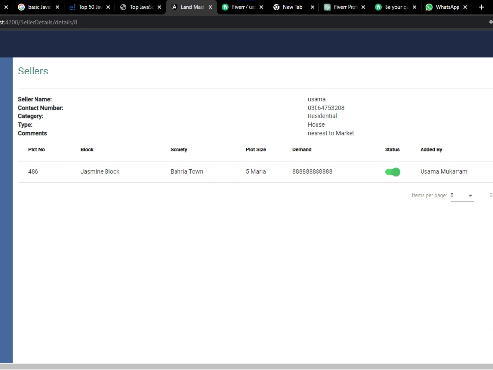Close the Top 50 Java tab
Screen dimensions: 493x370
[108, 7]
